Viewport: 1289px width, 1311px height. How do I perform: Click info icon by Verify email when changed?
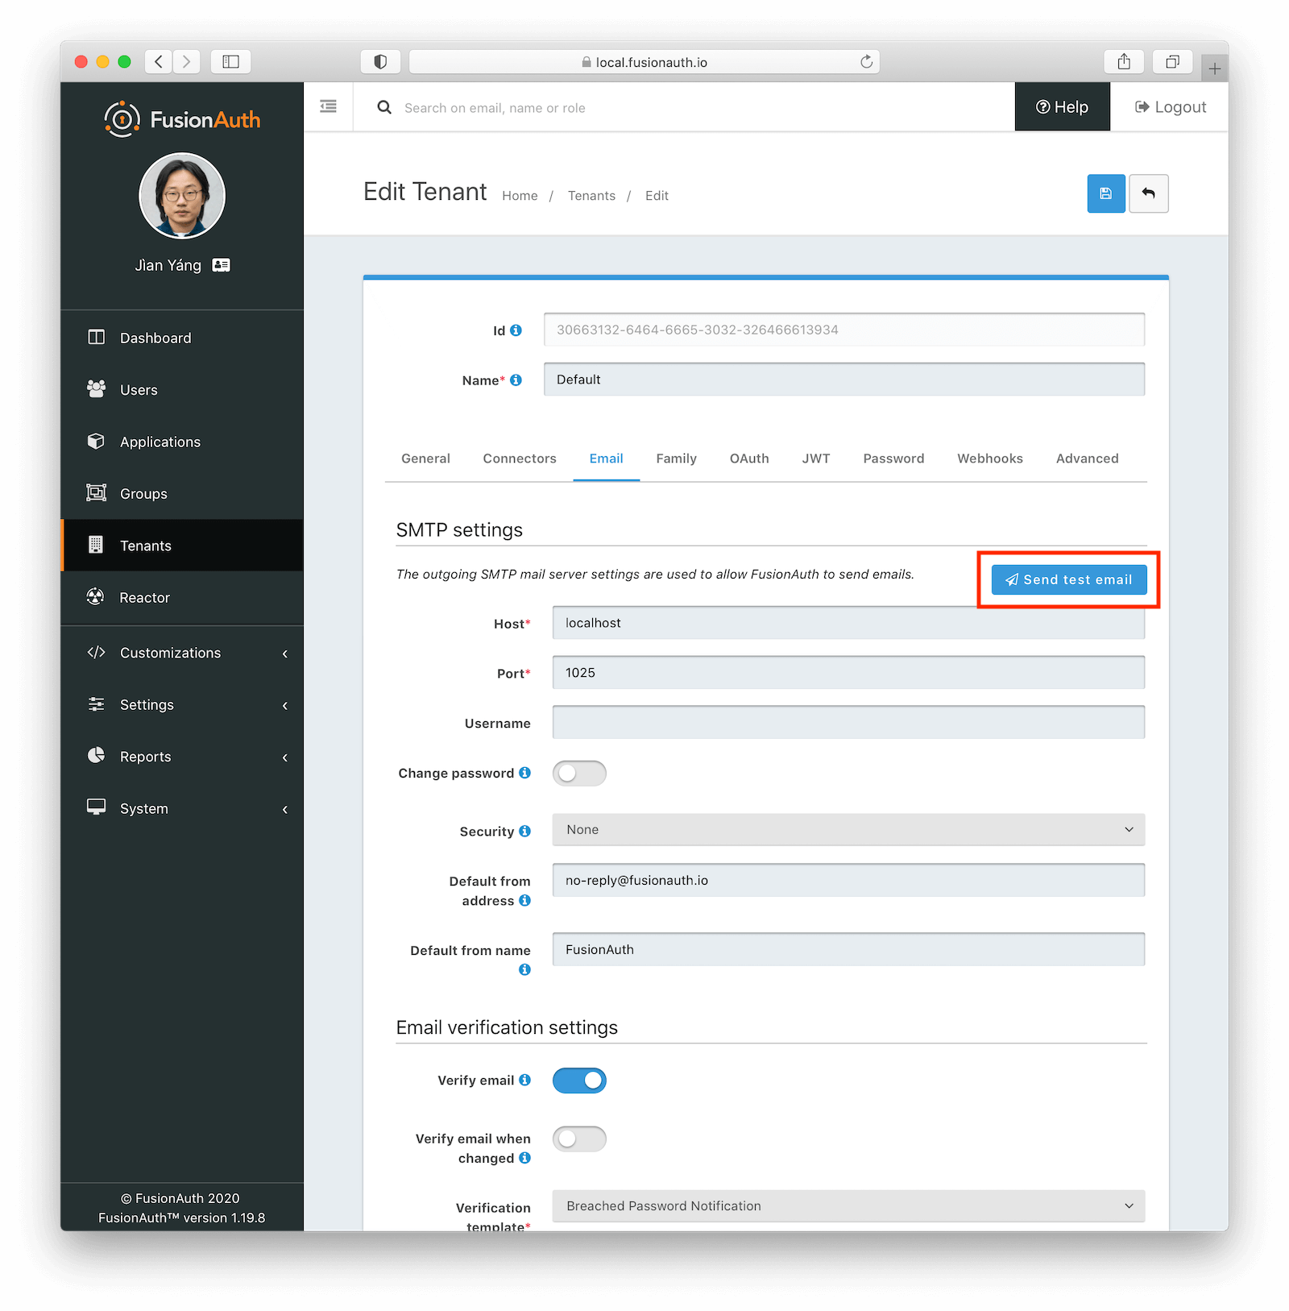pos(525,1158)
